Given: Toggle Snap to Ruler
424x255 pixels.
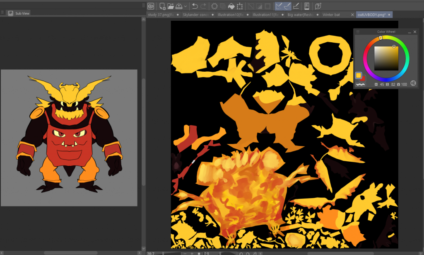Looking at the screenshot, I should (279, 6).
